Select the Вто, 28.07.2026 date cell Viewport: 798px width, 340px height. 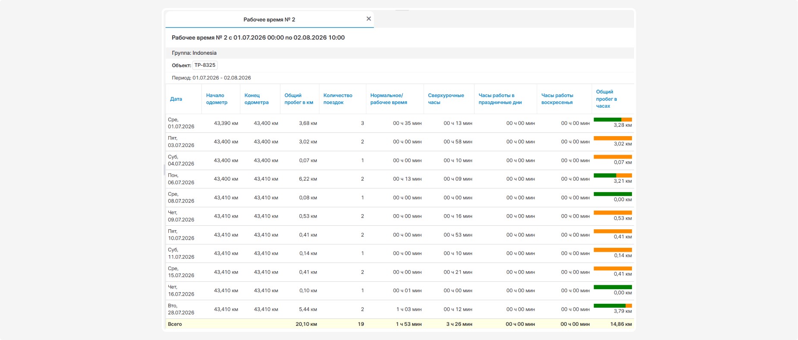pyautogui.click(x=181, y=309)
